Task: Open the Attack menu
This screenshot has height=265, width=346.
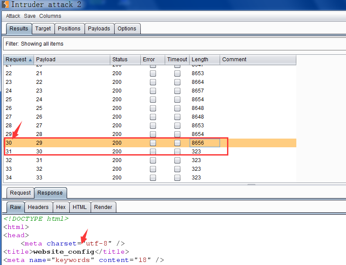Action: click(x=13, y=16)
